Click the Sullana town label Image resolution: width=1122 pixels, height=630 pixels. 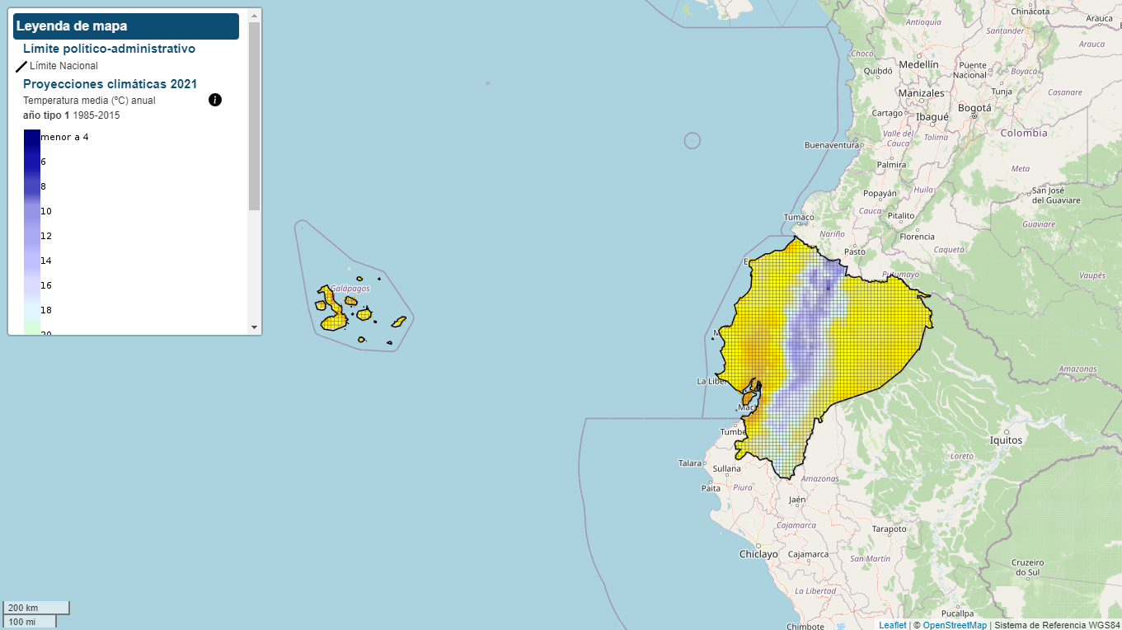click(727, 468)
